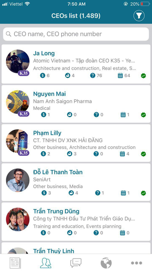
Task: Tap Trần Trung Dũng's calendar events icon
Action: coord(122,233)
